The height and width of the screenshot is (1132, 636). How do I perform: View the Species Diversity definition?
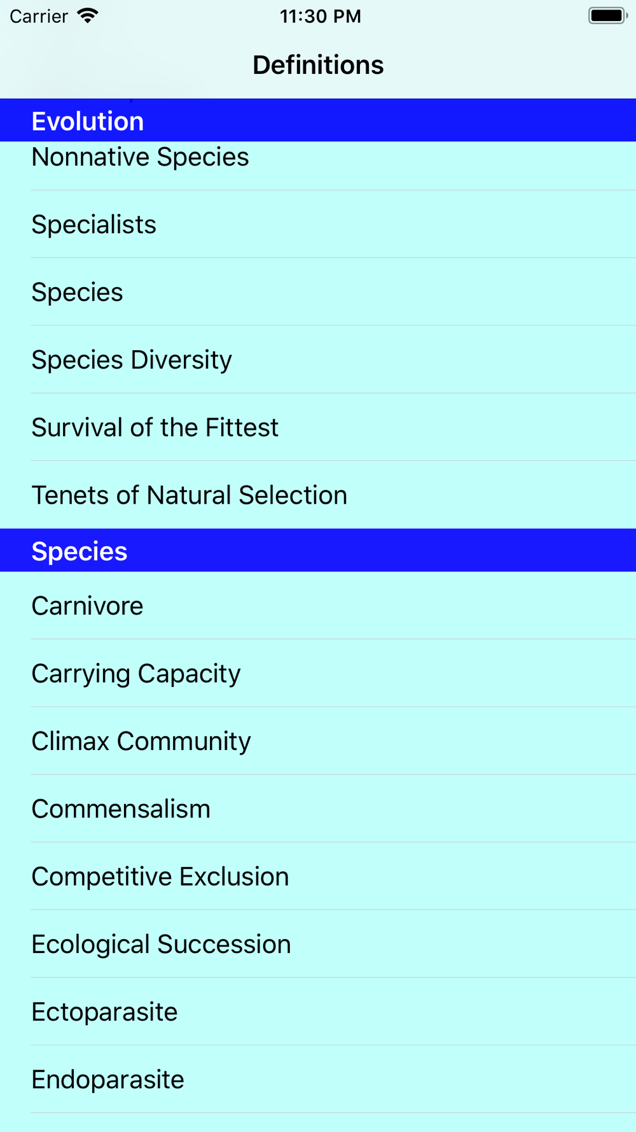pos(318,359)
